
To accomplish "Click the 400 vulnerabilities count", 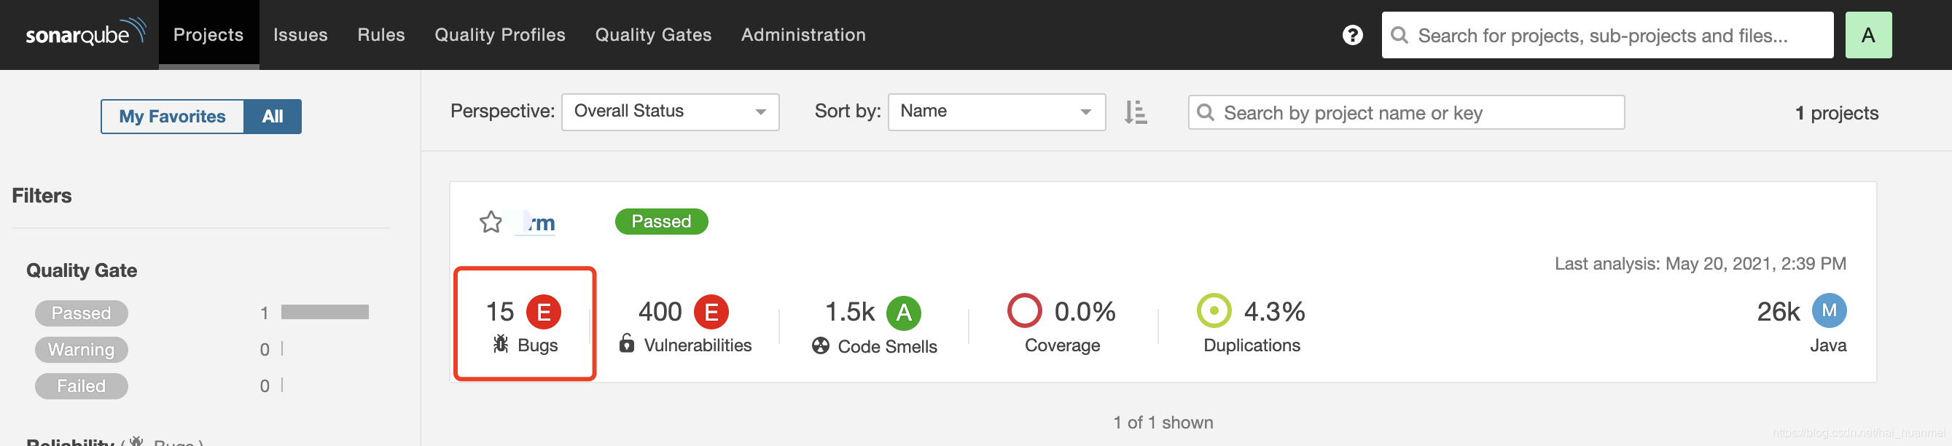I will coord(660,311).
